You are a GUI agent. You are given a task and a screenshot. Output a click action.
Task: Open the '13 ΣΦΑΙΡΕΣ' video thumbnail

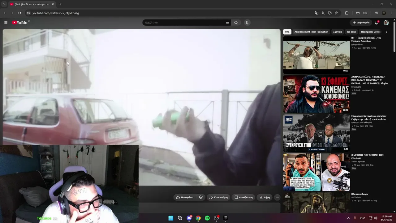(316, 94)
